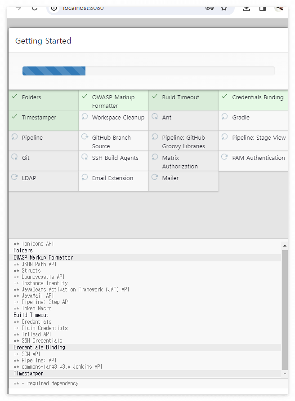Click the pending icon beside Pipeline: GitHub Groovy Libraries
The image size is (295, 401).
tap(155, 137)
